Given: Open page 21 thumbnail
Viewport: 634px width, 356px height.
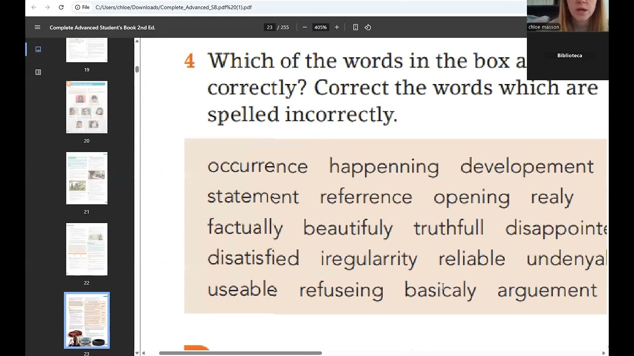Looking at the screenshot, I should [x=87, y=178].
